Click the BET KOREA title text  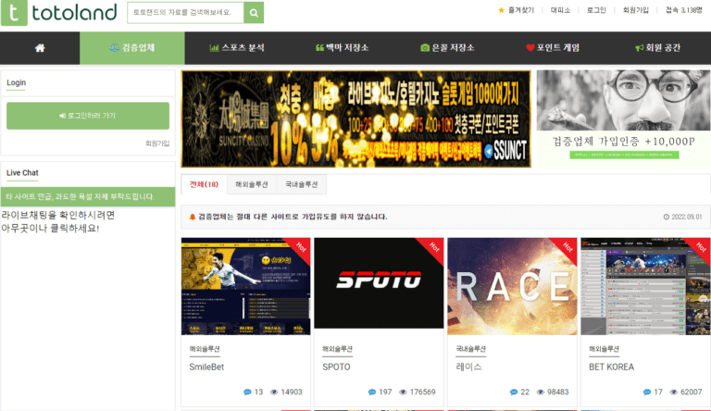[x=612, y=367]
